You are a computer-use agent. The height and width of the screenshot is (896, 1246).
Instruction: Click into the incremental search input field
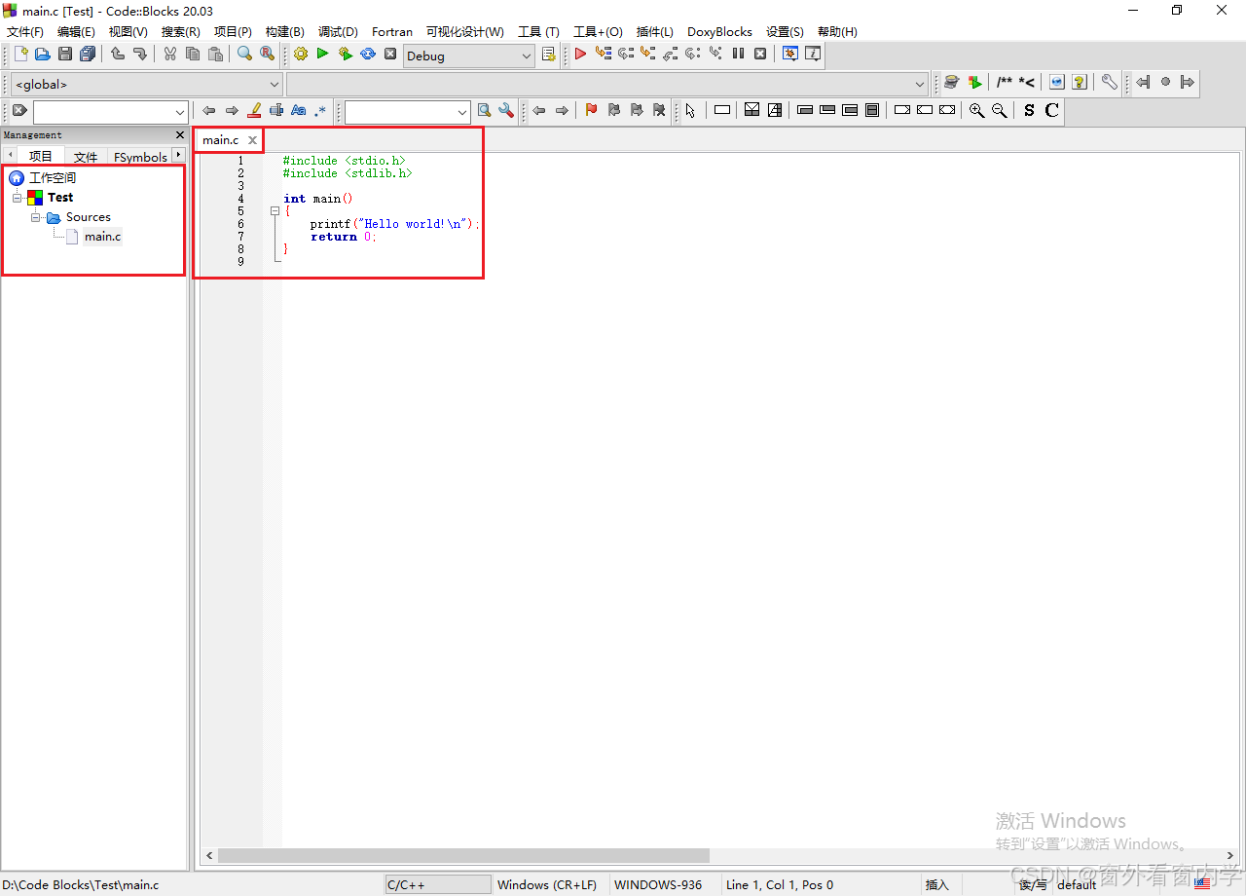[x=102, y=113]
